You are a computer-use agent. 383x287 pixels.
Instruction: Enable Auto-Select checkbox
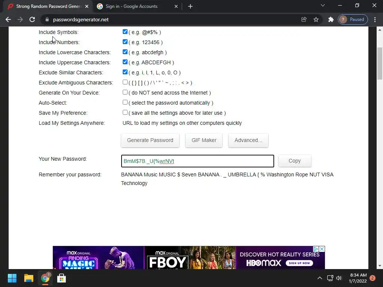point(125,102)
